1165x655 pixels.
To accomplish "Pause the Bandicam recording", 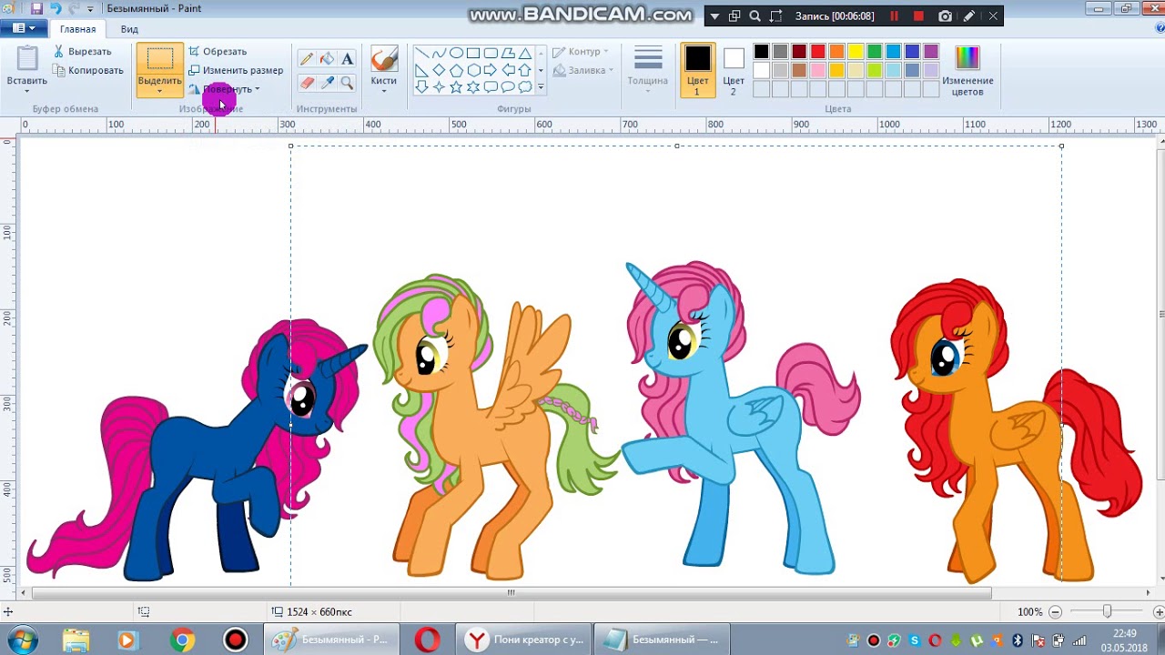I will click(x=894, y=16).
